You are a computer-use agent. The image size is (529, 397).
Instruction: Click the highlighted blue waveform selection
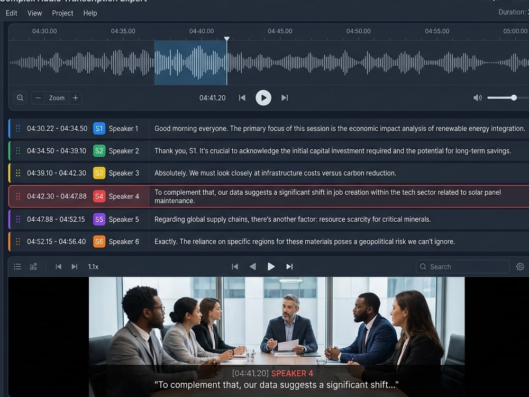click(190, 62)
